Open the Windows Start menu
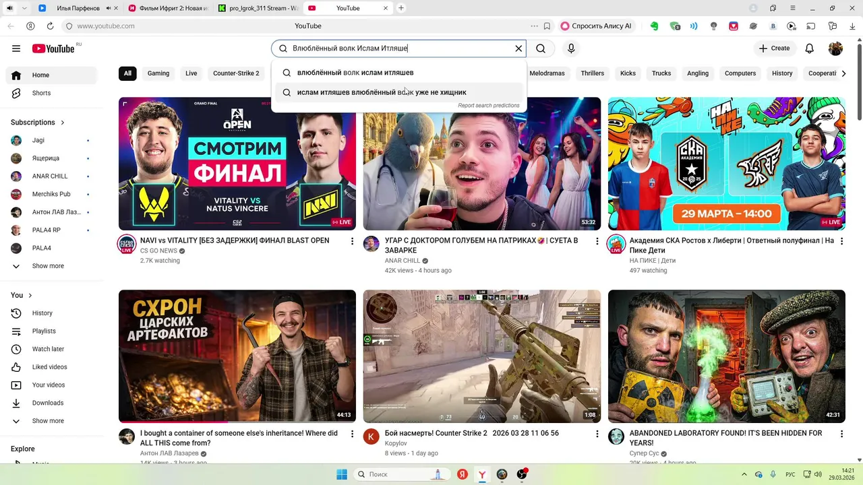 coord(342,474)
